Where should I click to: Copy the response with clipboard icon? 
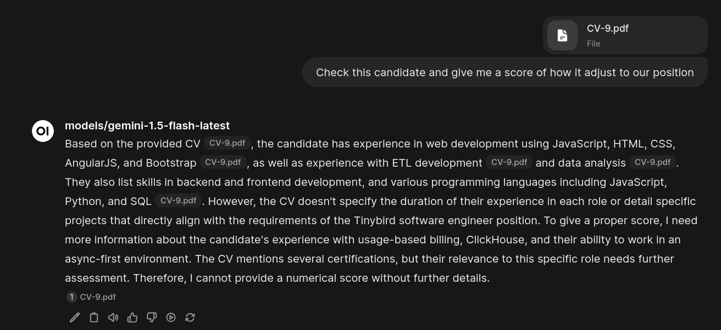[x=94, y=317]
